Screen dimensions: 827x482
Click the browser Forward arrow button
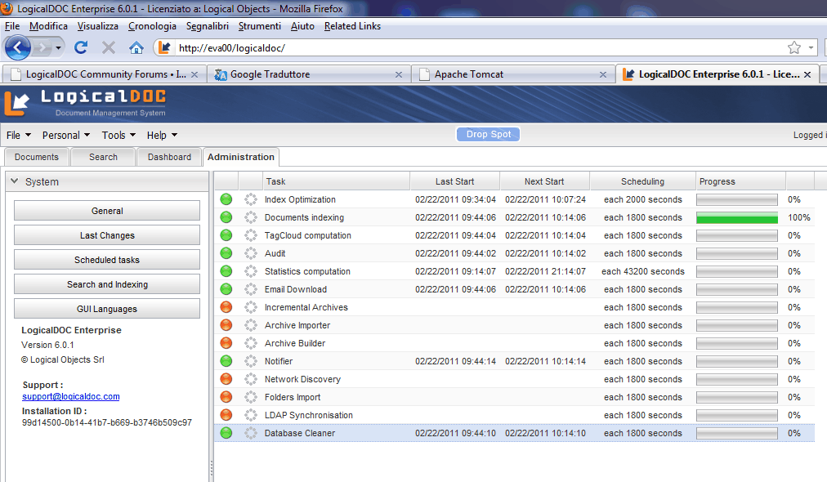pos(42,48)
